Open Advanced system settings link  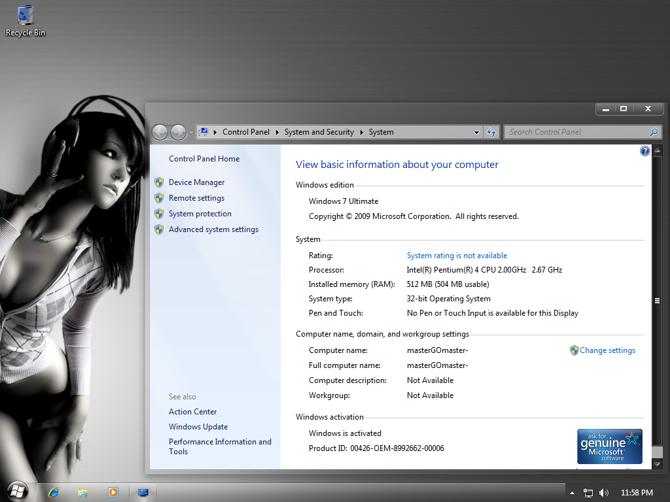tap(214, 229)
